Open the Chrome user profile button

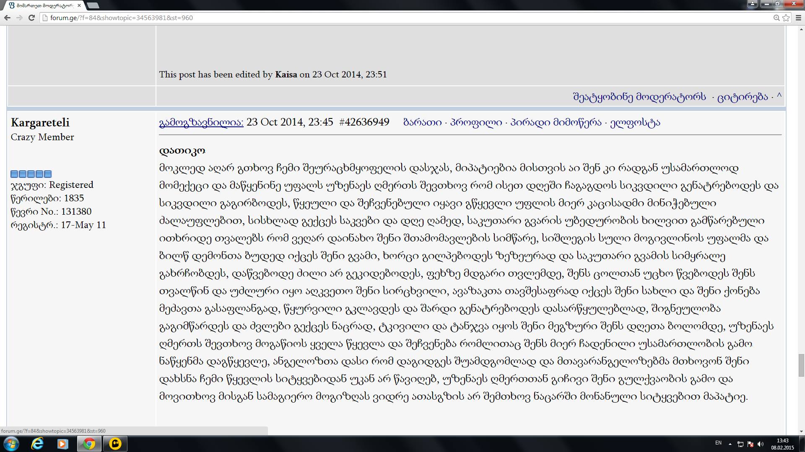pos(752,4)
